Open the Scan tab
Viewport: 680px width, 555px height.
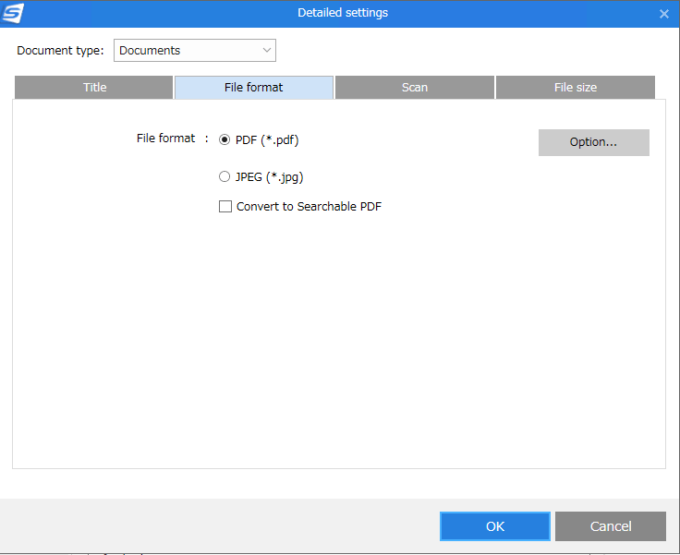pos(414,88)
